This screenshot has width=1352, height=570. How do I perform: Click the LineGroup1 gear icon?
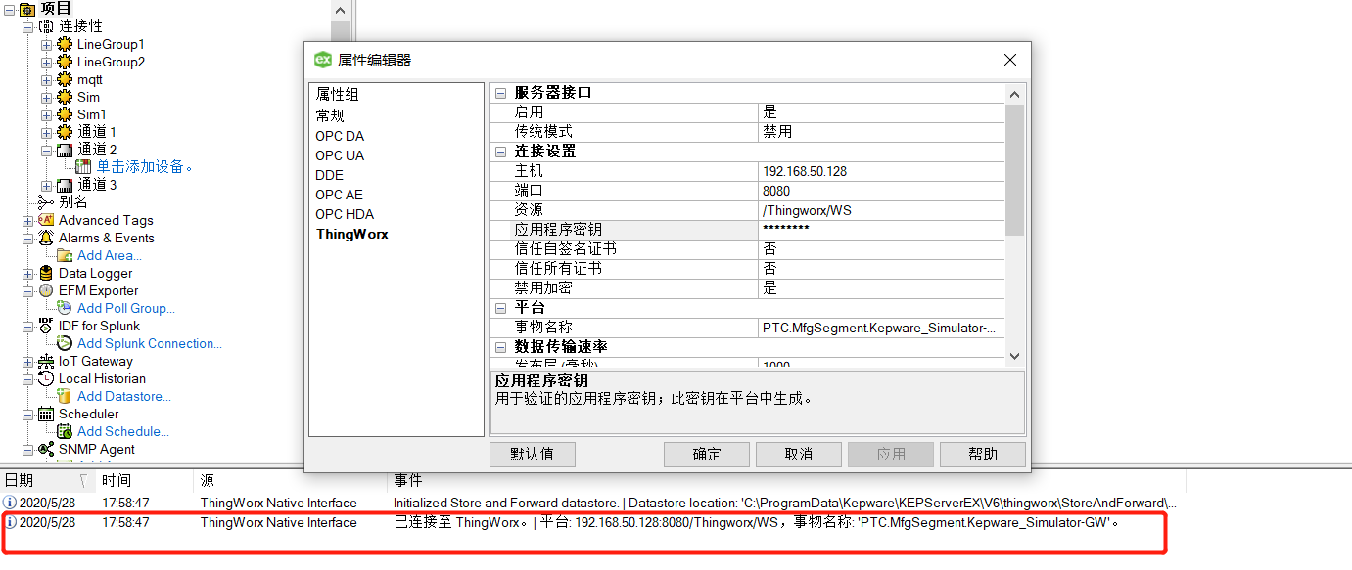[65, 45]
